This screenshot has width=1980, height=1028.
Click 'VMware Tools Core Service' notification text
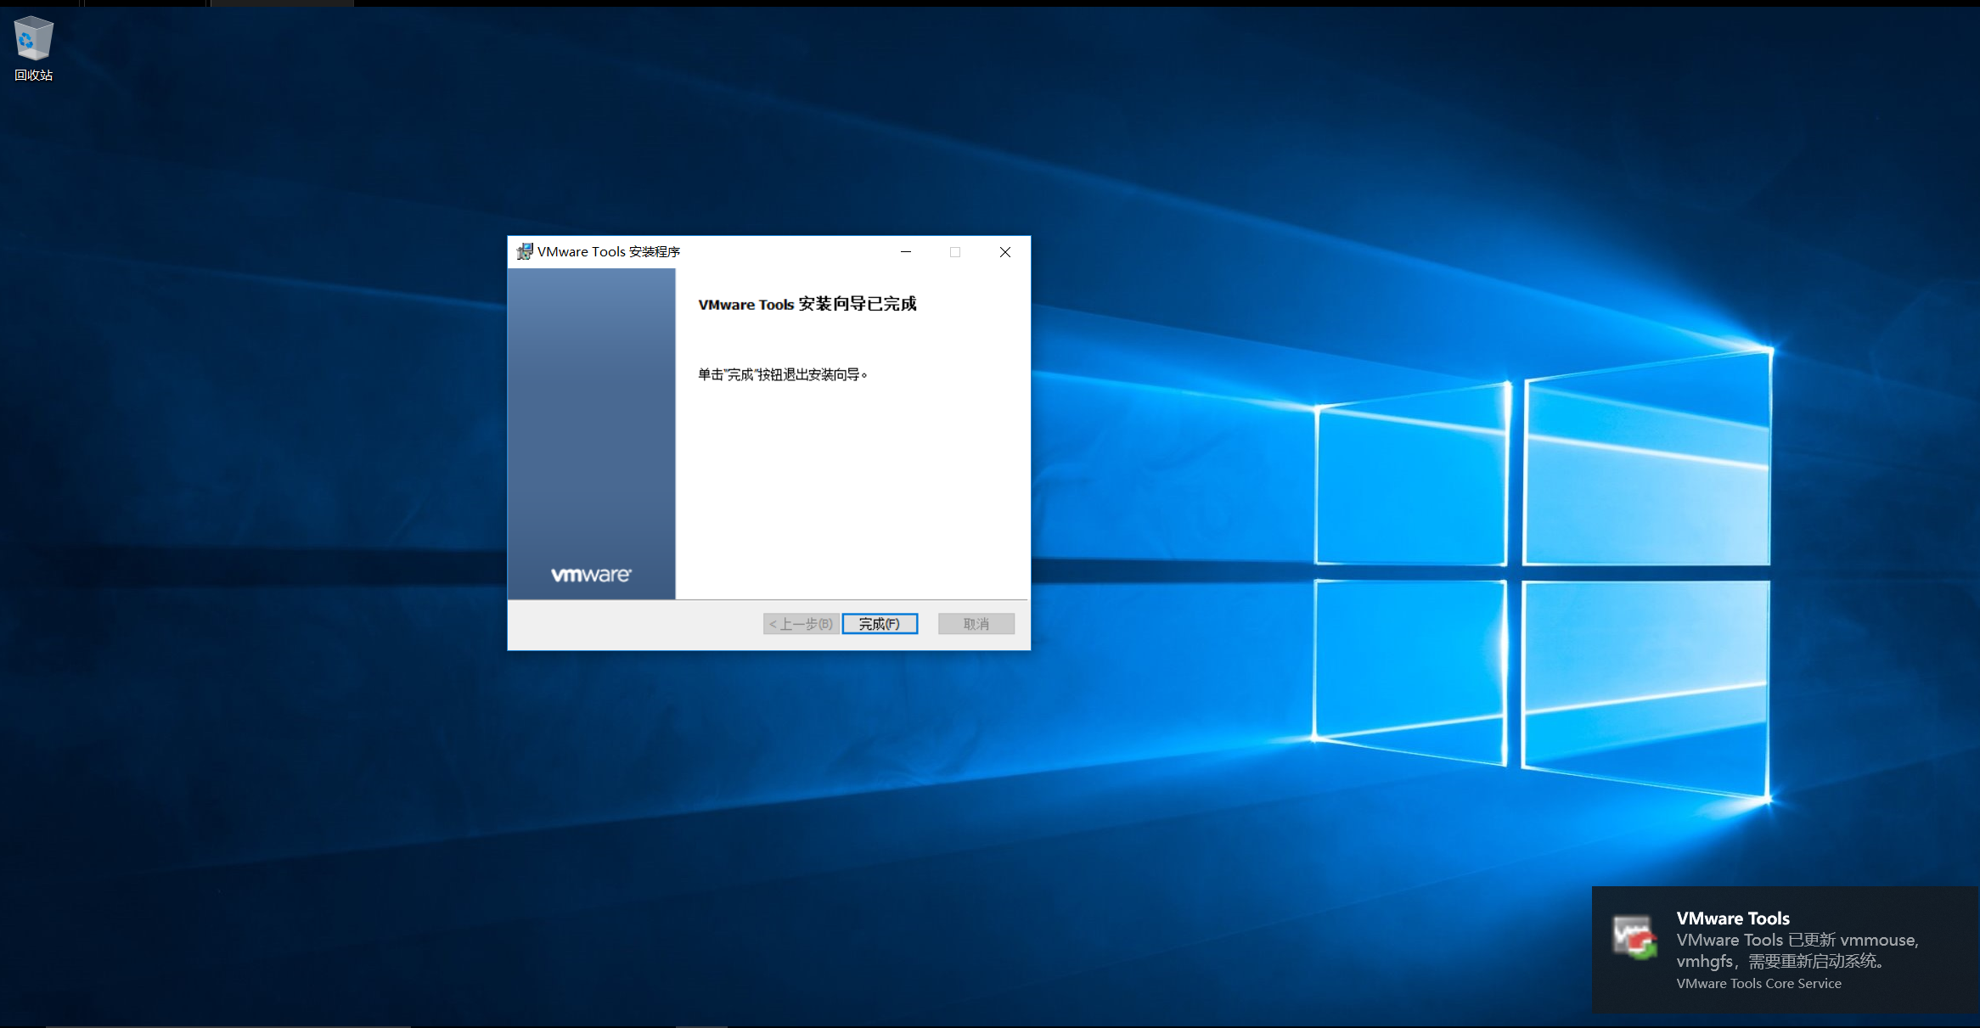[1759, 983]
